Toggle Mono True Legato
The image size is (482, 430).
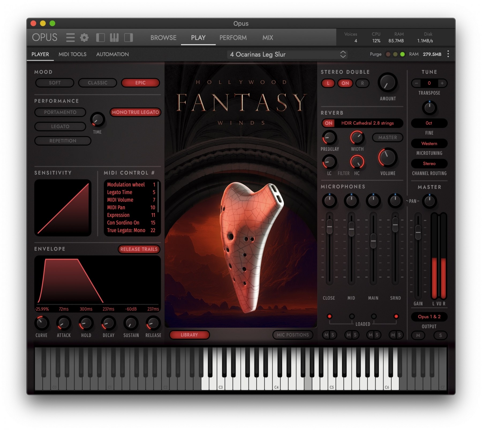135,112
